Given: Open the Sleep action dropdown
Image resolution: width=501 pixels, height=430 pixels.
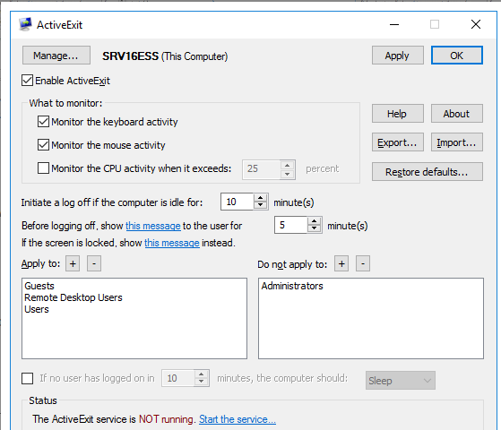Looking at the screenshot, I should click(x=401, y=380).
